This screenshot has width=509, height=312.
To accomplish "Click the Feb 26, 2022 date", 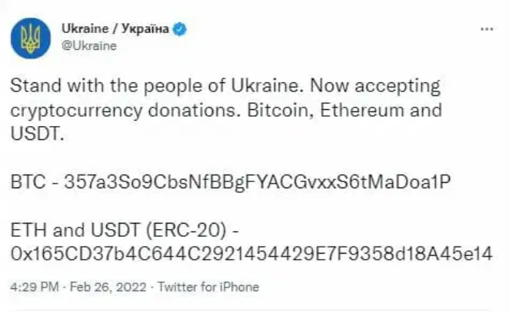I will [111, 287].
